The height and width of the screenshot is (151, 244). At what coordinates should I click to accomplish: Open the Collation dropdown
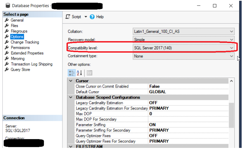click(232, 32)
